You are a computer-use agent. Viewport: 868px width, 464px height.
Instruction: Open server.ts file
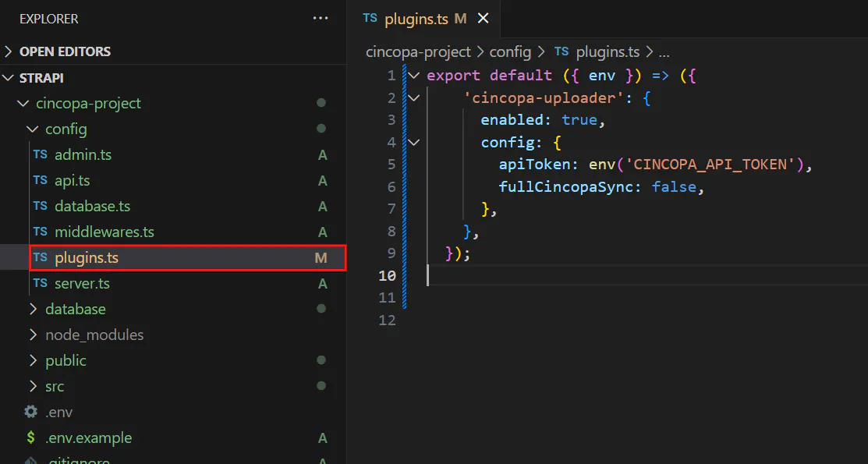tap(173, 284)
